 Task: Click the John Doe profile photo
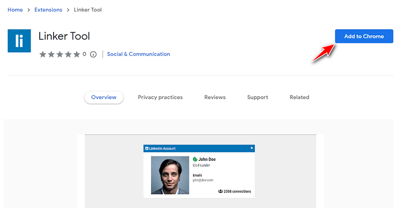pyautogui.click(x=170, y=175)
